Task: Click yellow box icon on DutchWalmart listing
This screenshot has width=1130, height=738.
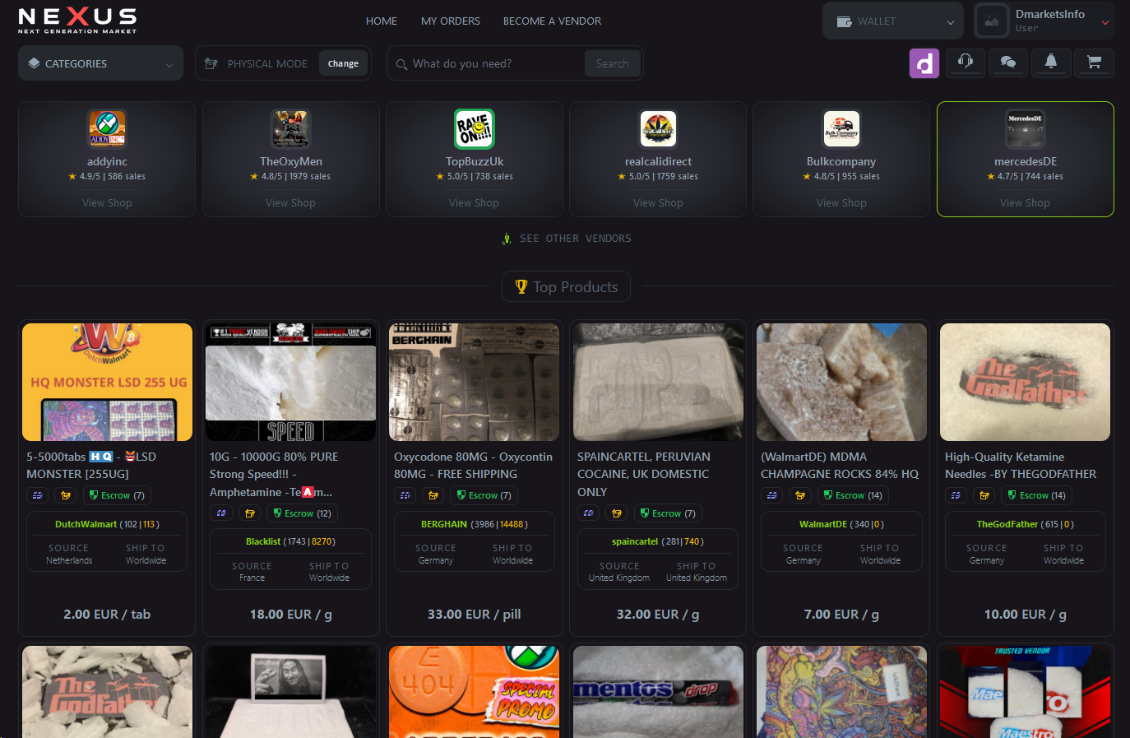Action: click(x=66, y=495)
